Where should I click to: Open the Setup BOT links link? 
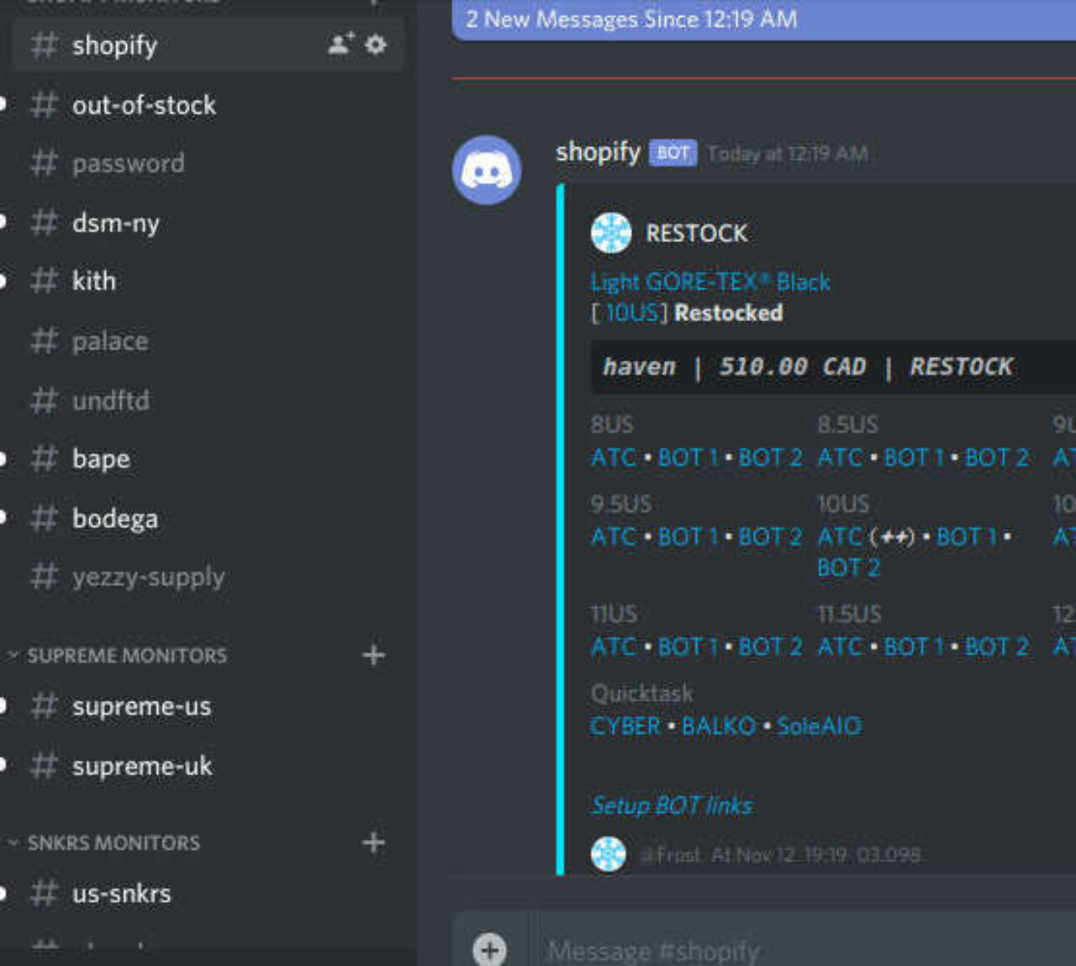[x=672, y=805]
